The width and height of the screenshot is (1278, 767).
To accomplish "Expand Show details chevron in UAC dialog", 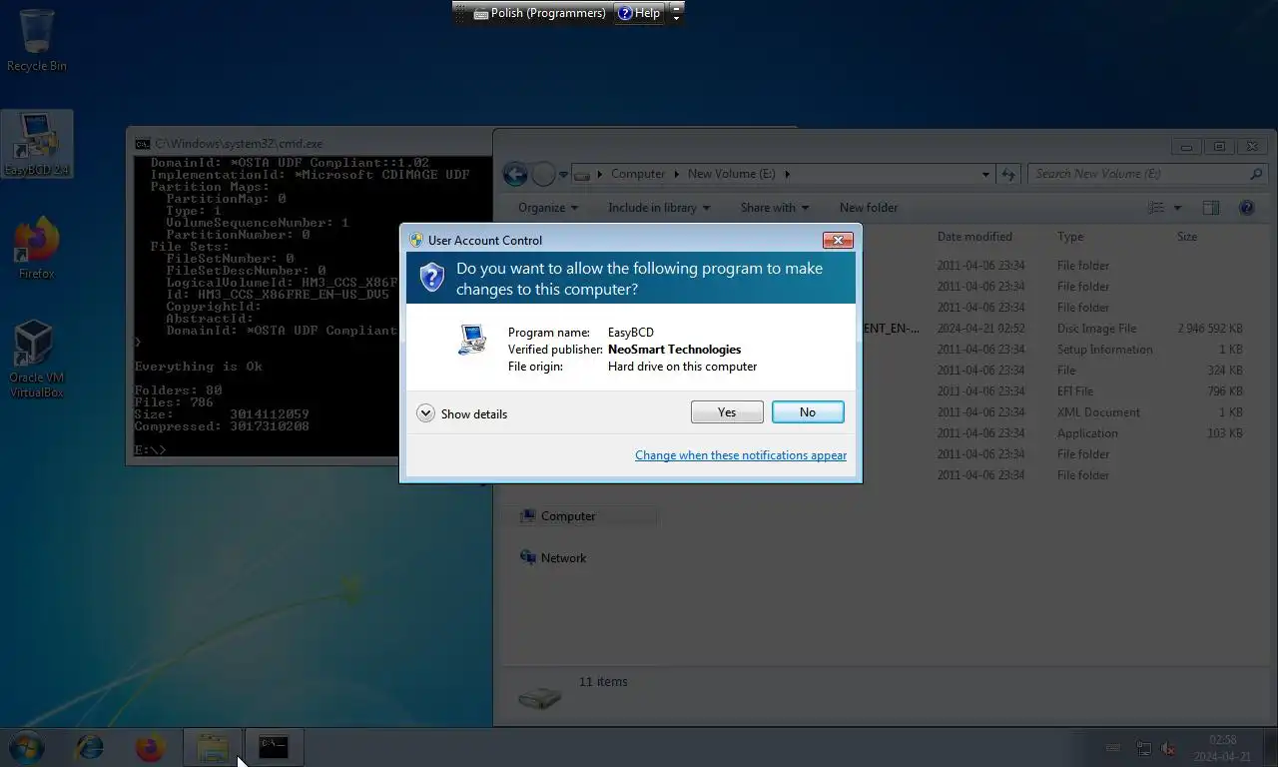I will (x=425, y=413).
